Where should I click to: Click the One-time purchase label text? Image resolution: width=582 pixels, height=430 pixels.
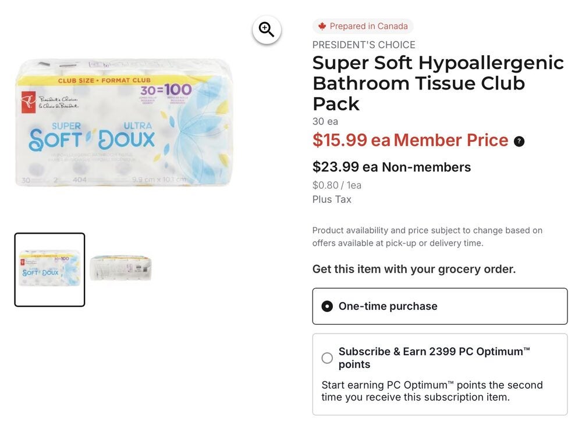coord(388,306)
